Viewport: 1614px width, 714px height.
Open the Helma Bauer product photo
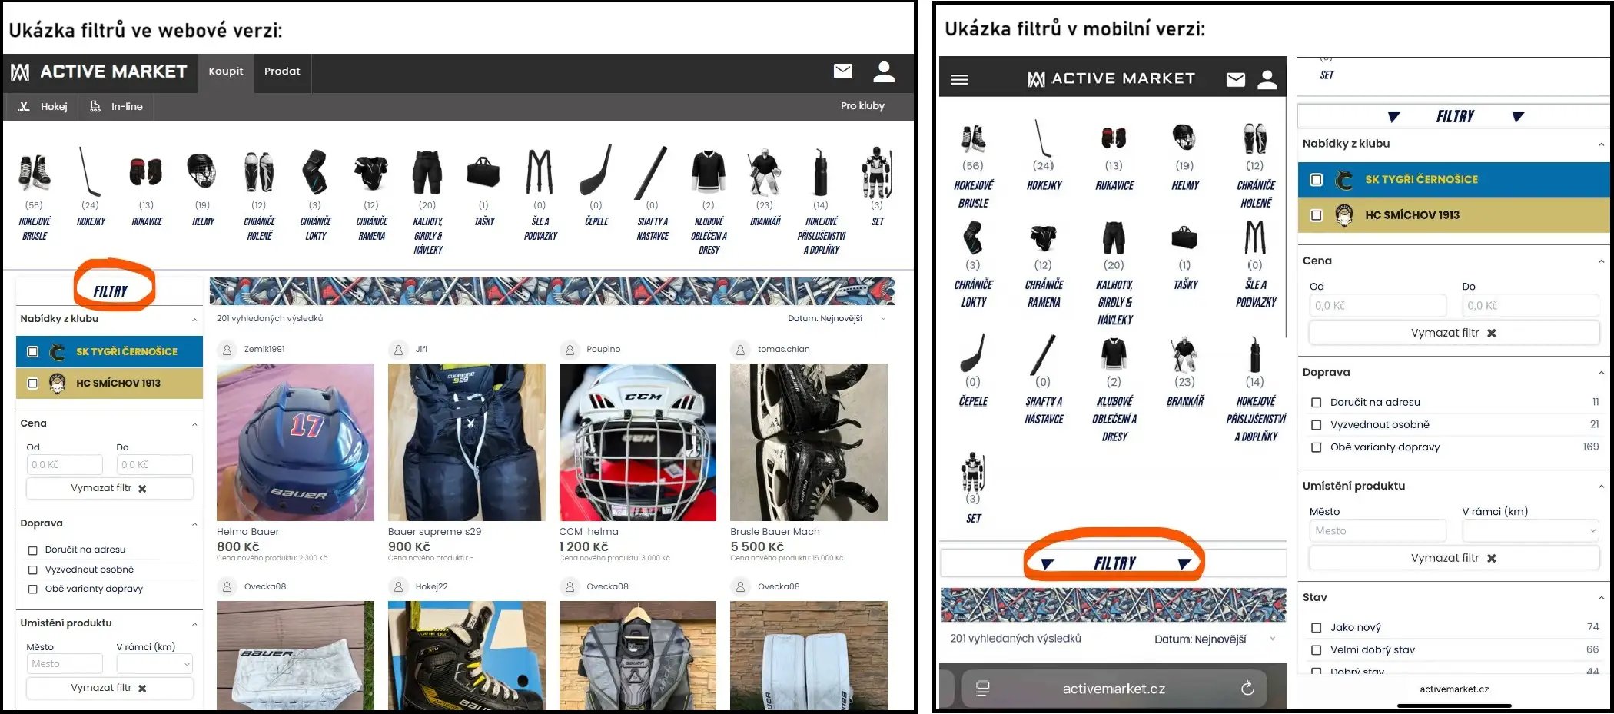tap(295, 442)
